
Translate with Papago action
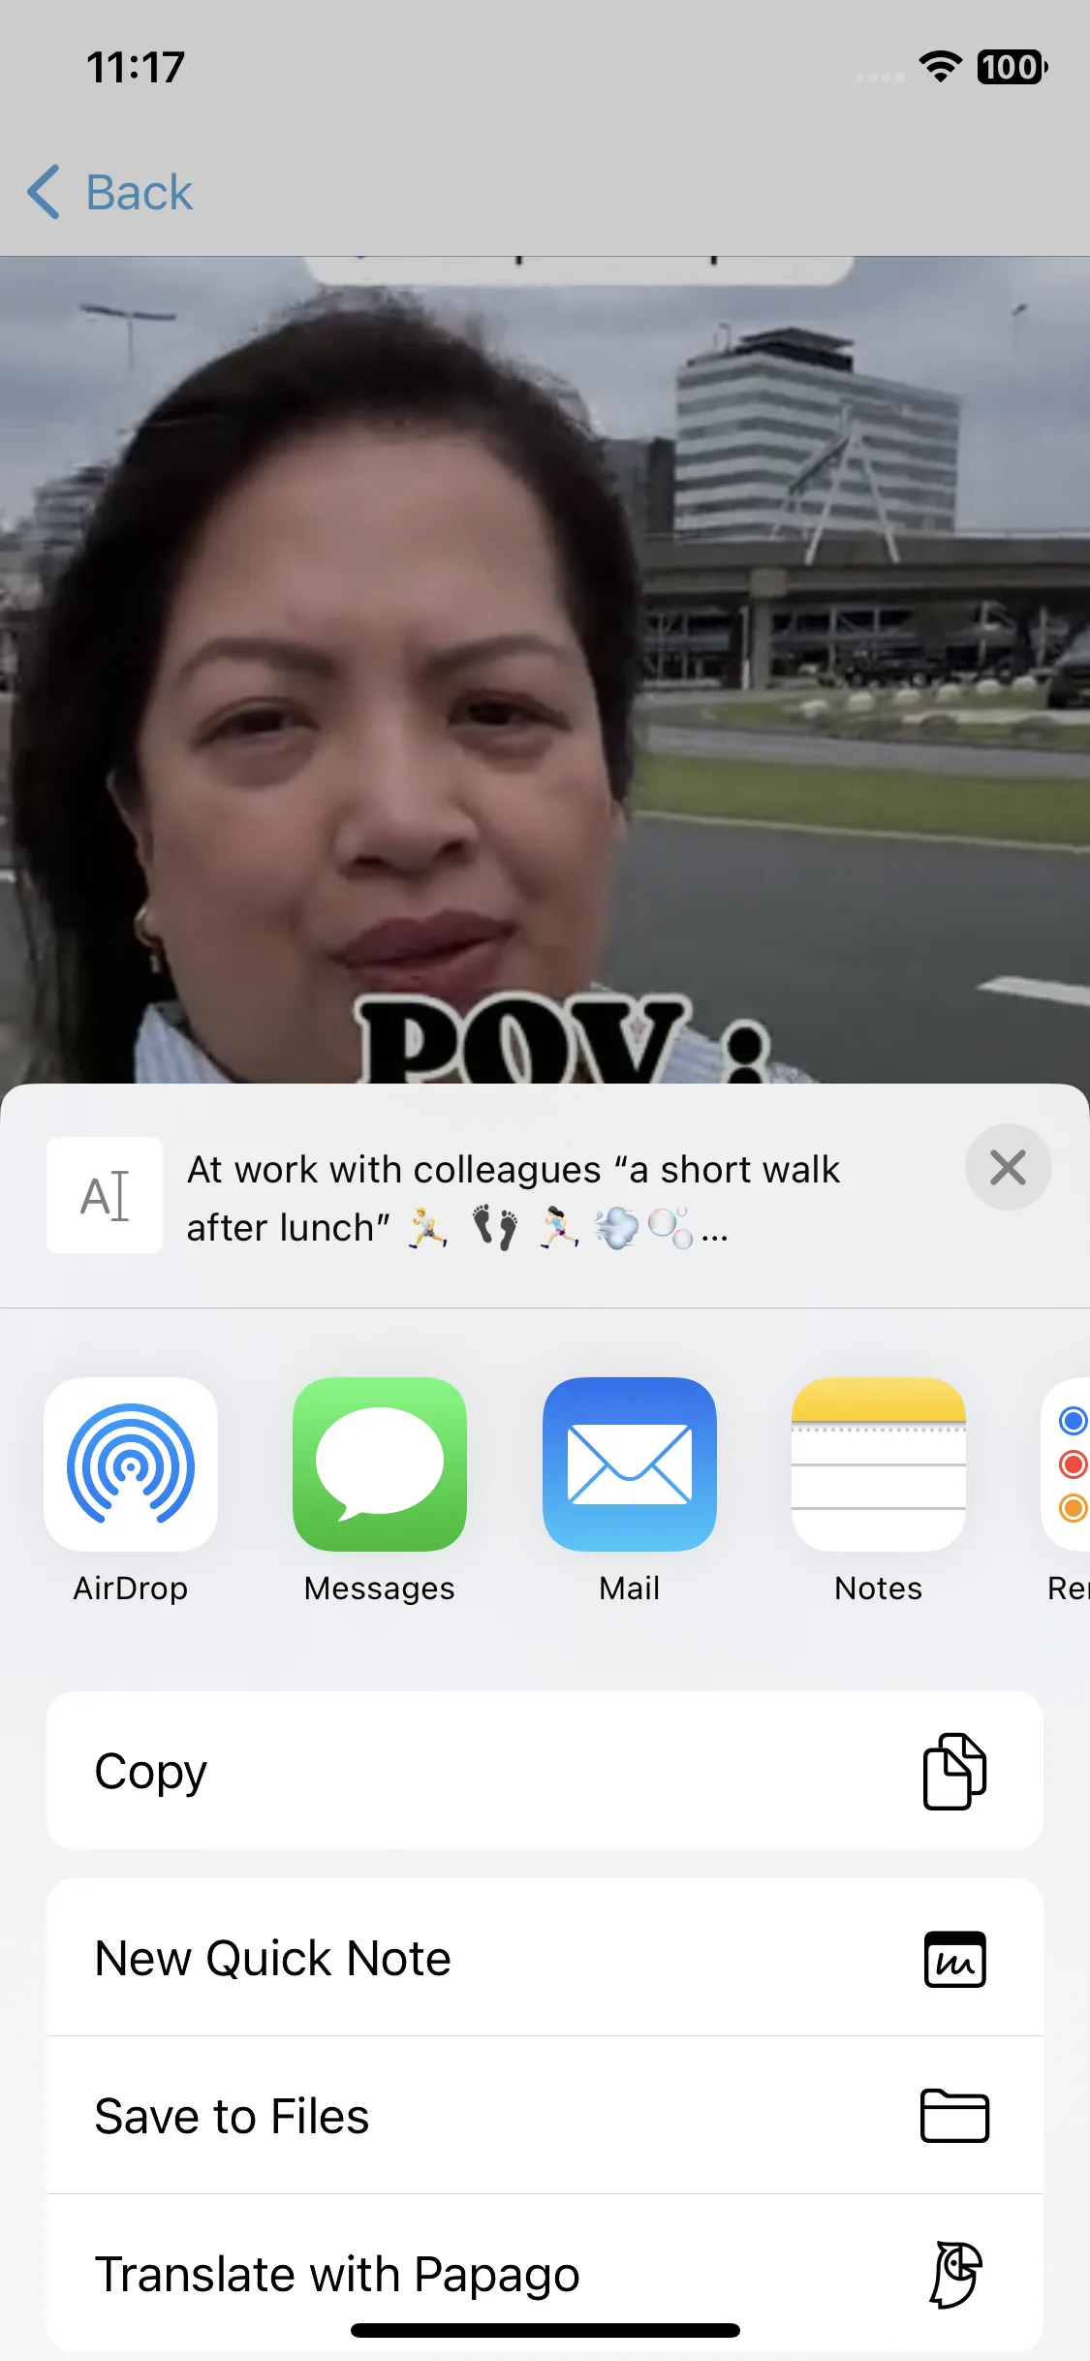pos(545,2273)
